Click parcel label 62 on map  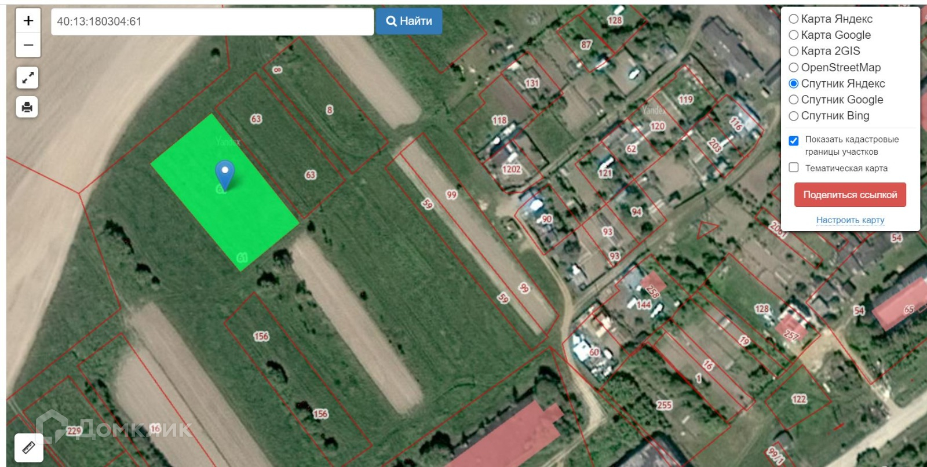click(x=632, y=149)
